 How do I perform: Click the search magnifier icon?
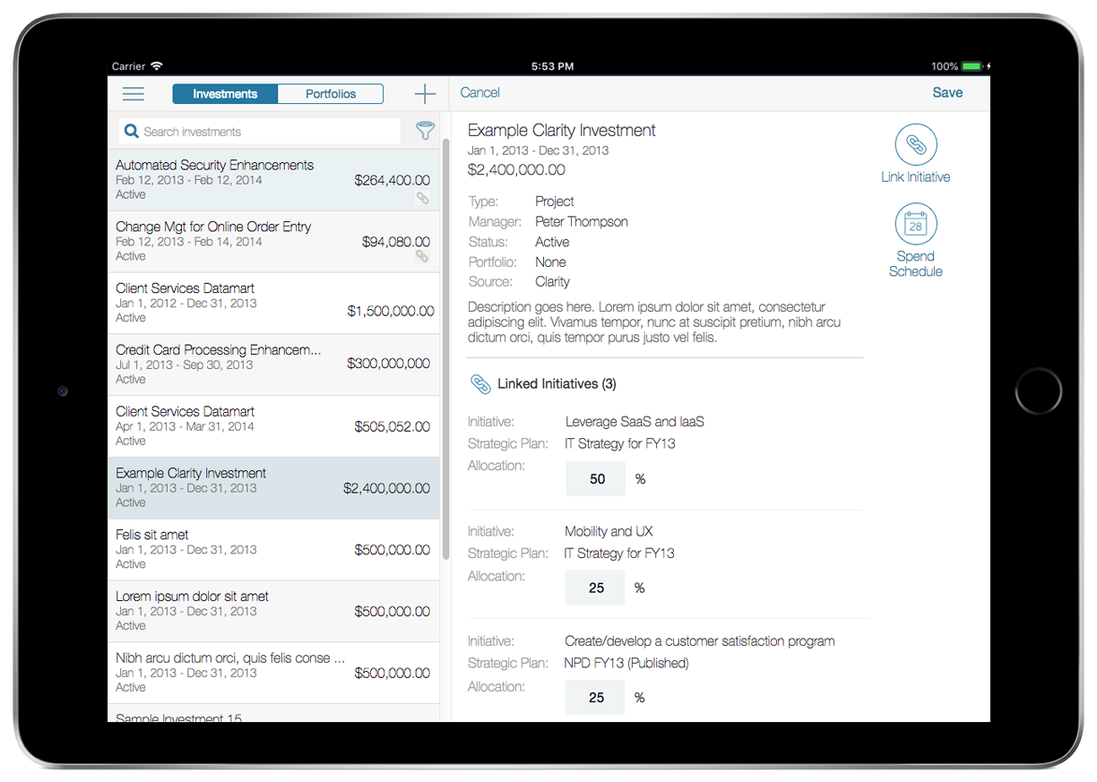tap(132, 132)
